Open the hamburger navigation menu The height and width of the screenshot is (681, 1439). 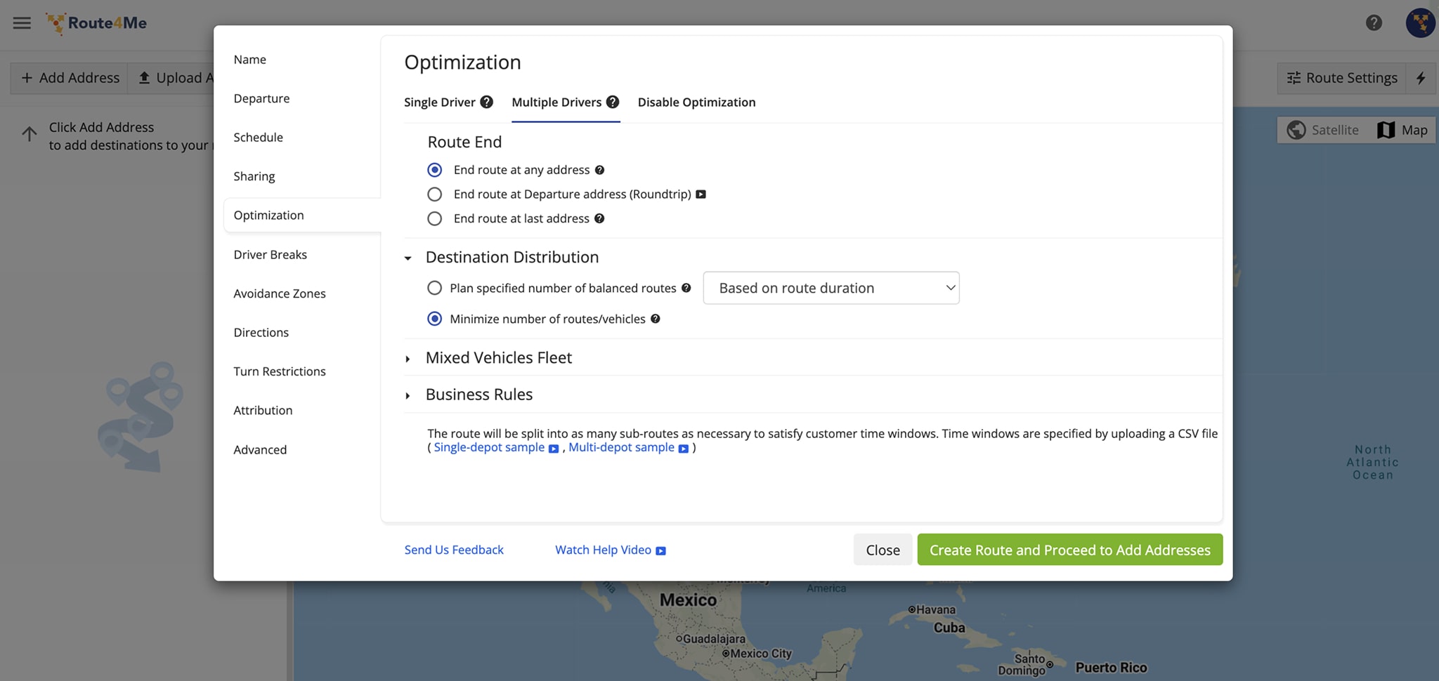(21, 22)
